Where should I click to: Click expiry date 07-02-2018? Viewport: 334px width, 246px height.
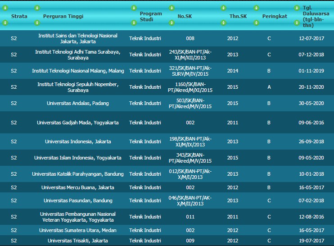(311, 200)
